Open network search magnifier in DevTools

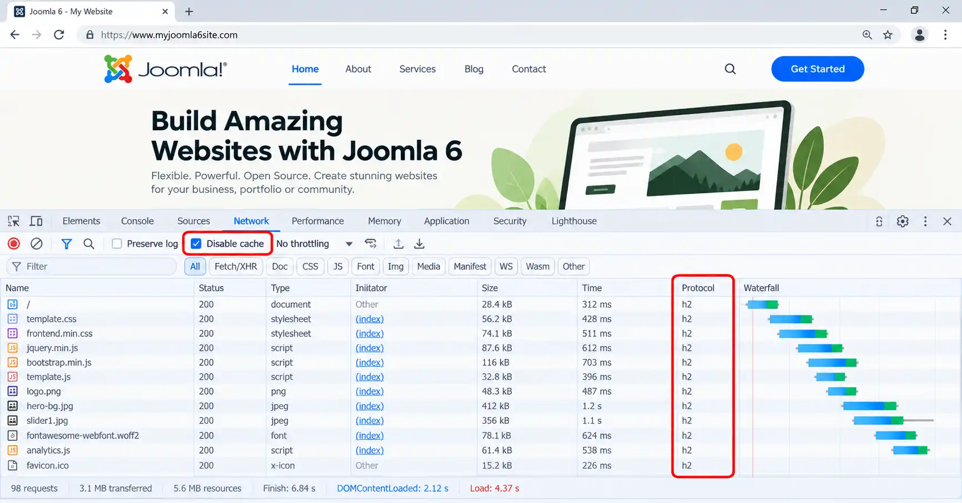pos(89,243)
